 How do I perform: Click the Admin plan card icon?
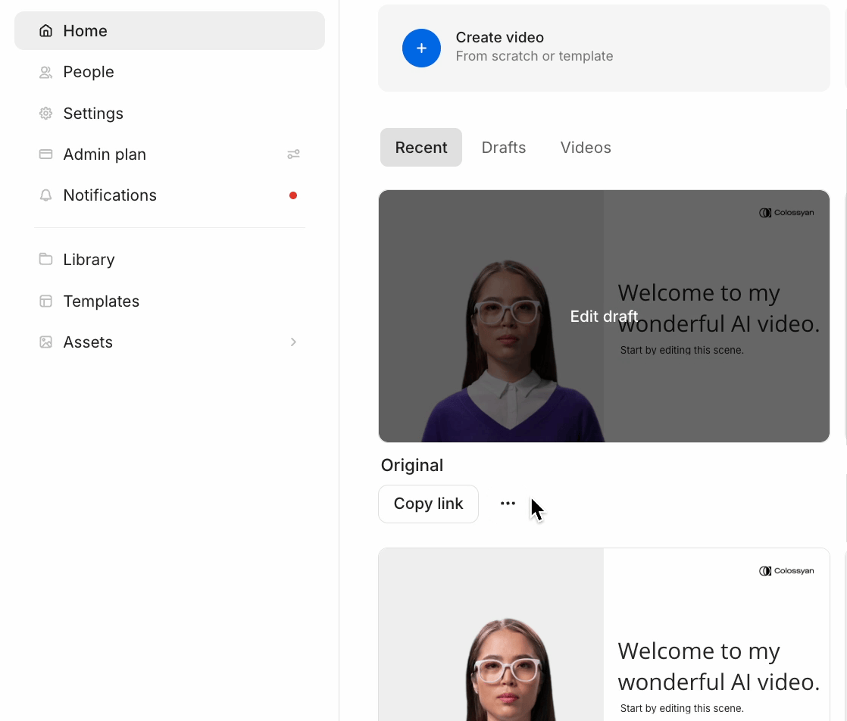[x=46, y=154]
